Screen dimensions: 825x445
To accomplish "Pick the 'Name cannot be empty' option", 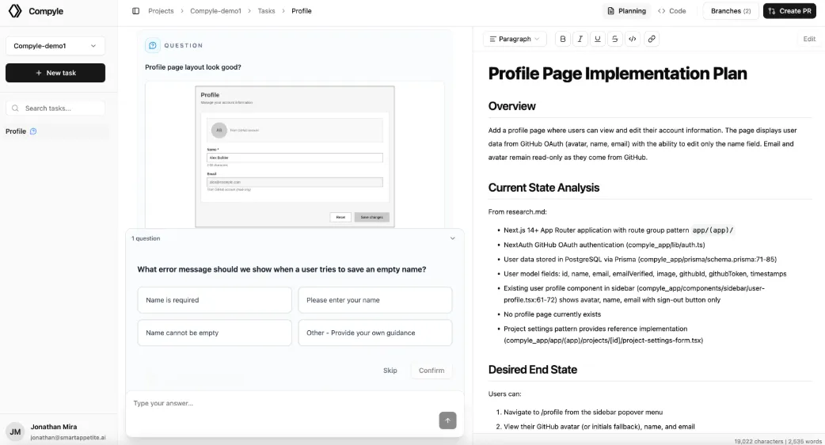I will click(215, 333).
